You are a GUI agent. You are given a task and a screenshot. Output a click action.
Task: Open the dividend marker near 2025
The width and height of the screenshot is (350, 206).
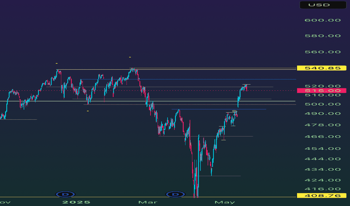(65, 194)
